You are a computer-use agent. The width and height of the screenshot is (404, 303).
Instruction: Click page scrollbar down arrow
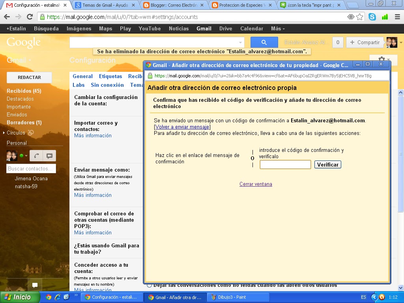401,288
